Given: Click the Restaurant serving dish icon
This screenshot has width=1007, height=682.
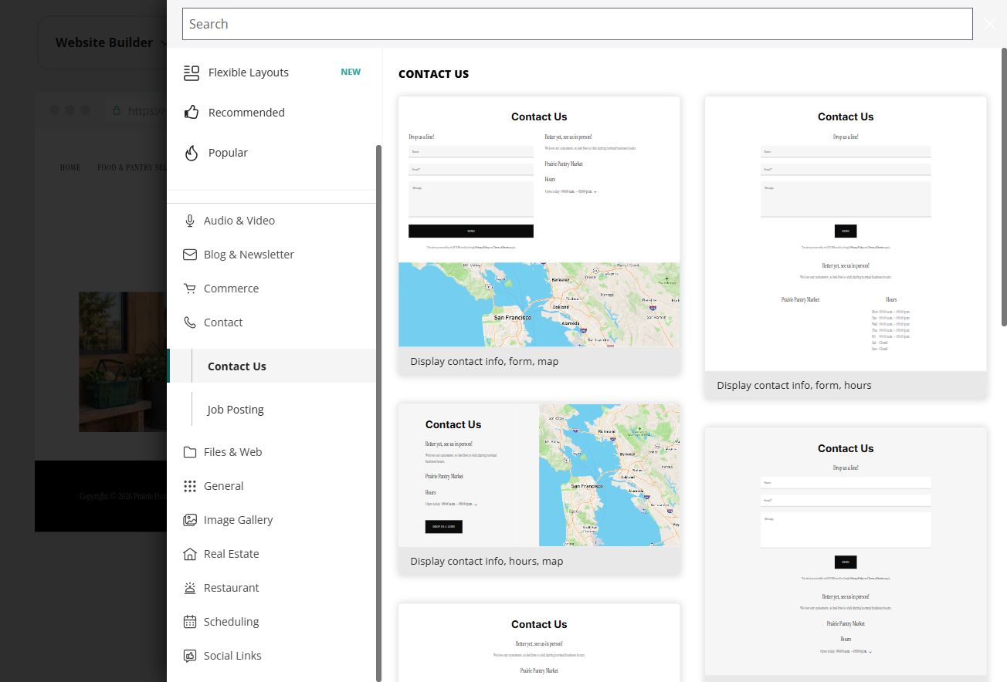Looking at the screenshot, I should [x=190, y=588].
